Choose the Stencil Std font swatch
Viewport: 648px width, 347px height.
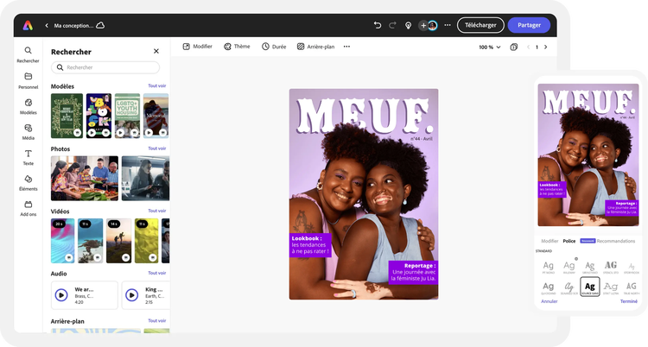[611, 267]
